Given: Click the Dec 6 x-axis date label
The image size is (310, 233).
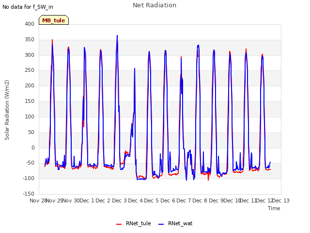Looking at the screenshot, I should point(168,200).
